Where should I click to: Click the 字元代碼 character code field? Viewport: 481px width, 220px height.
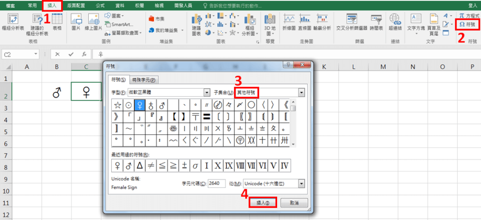pyautogui.click(x=217, y=183)
